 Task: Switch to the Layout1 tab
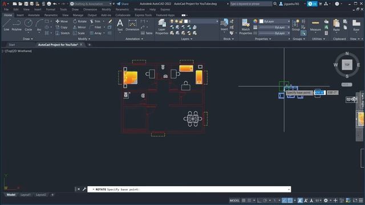pos(26,195)
